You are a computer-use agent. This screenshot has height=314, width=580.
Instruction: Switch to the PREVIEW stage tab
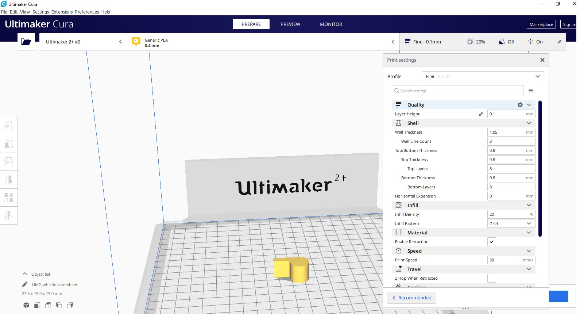[x=290, y=24]
